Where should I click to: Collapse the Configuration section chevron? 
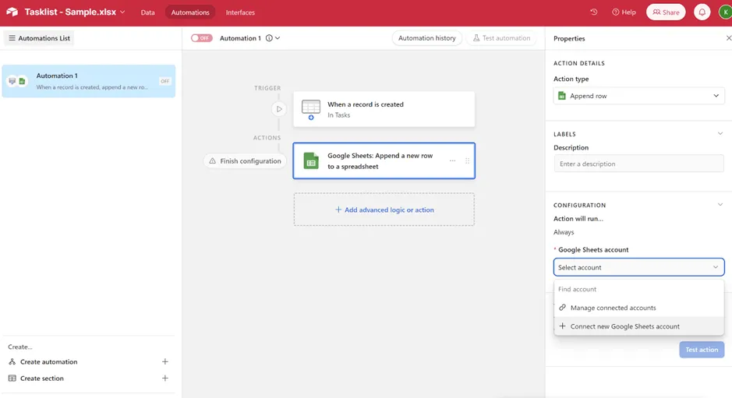[720, 204]
